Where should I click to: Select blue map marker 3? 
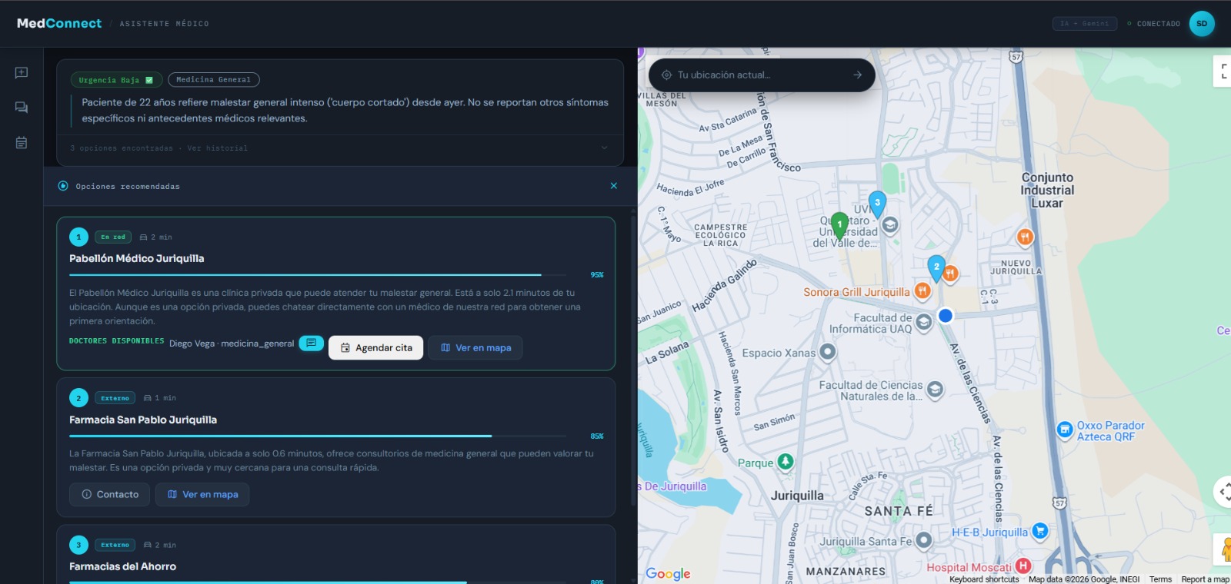(877, 204)
